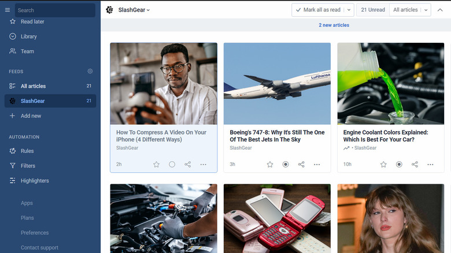Open Apps link
Viewport: 451px width, 253px height.
click(27, 203)
